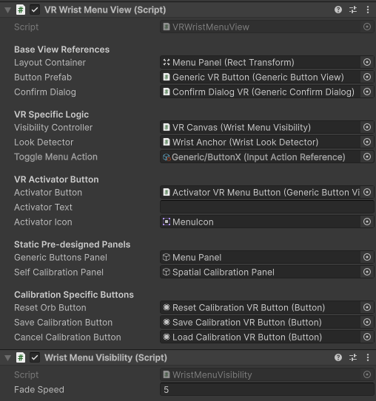Open presets icon of Wrist Menu Visibility
Image resolution: width=376 pixels, height=401 pixels.
click(x=353, y=357)
